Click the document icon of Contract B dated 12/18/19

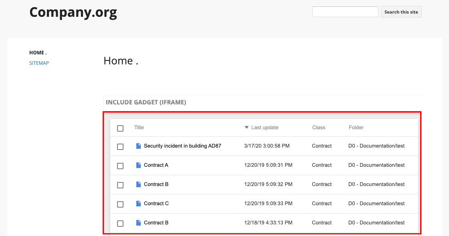[x=138, y=222]
